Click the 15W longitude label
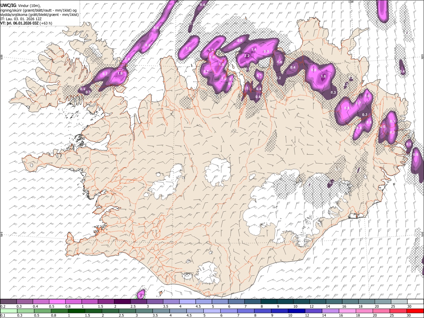Image resolution: width=424 pixels, height=318 pixels. [351, 2]
